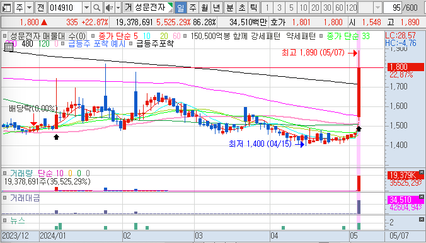Screen dimensions: 426x243
Task: Select the 년 yearly chart tab
Action: coord(217,8)
